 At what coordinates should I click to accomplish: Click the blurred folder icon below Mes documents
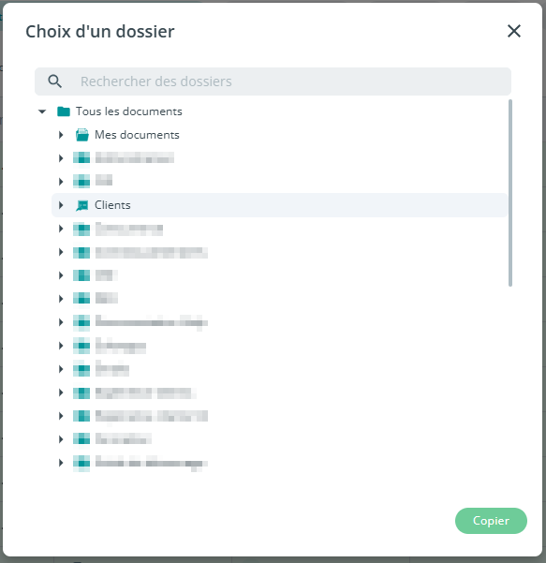click(x=81, y=158)
